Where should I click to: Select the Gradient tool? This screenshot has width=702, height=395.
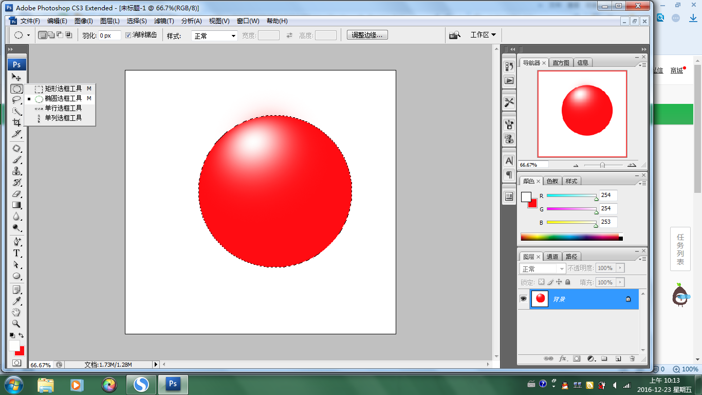[x=16, y=205]
